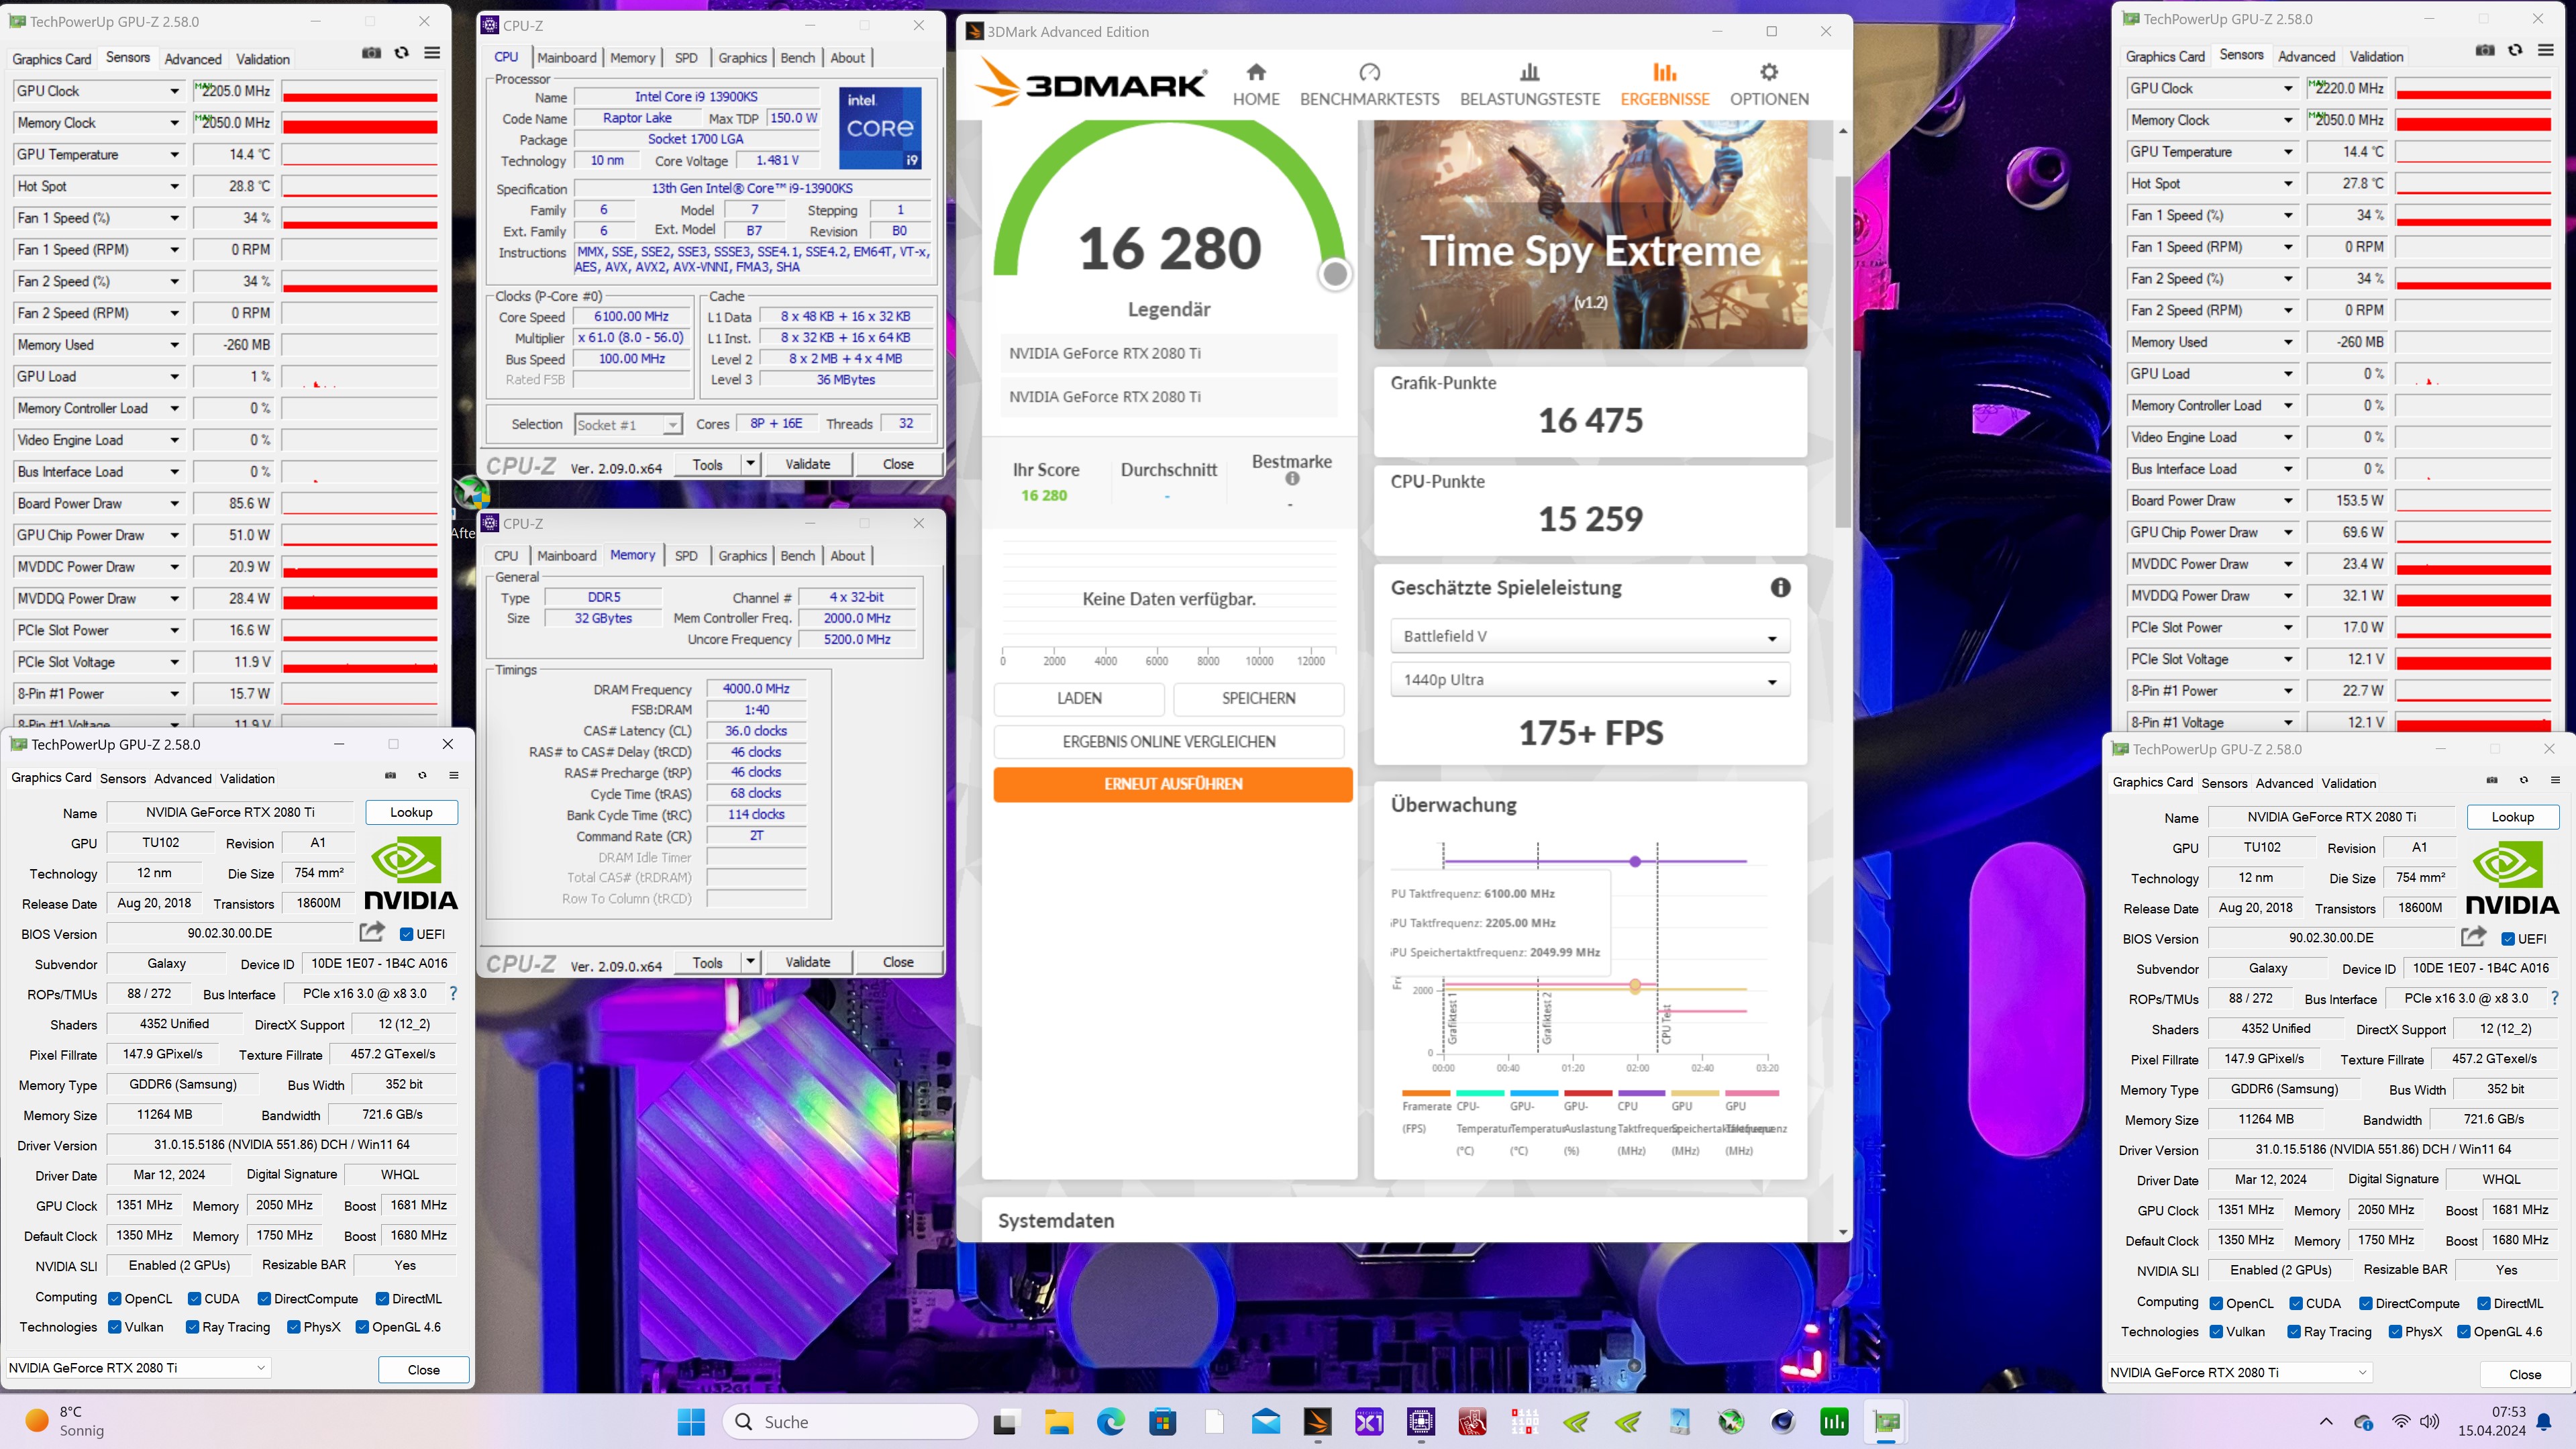Open 1440p Ultra resolution dropdown
Screen dimensions: 2576x1449
coord(1590,680)
